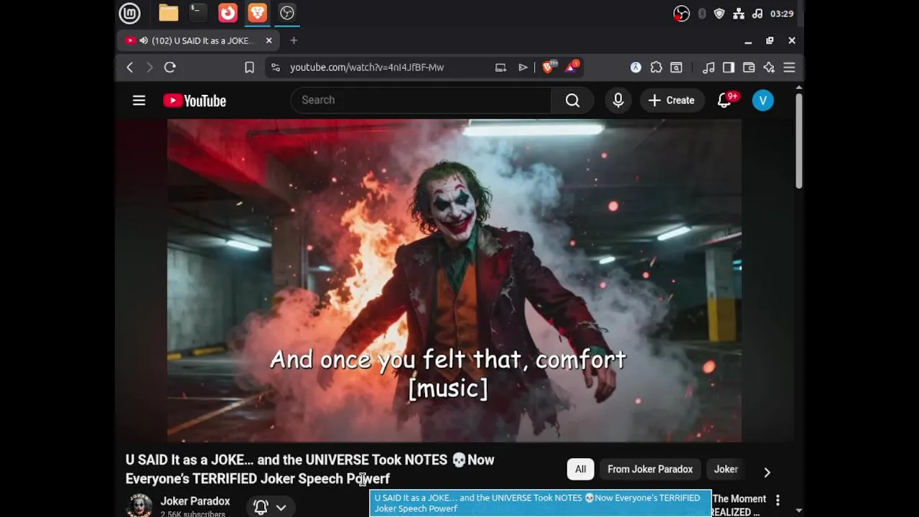Open the account avatar V menu
Screen dimensions: 919x517
point(763,101)
